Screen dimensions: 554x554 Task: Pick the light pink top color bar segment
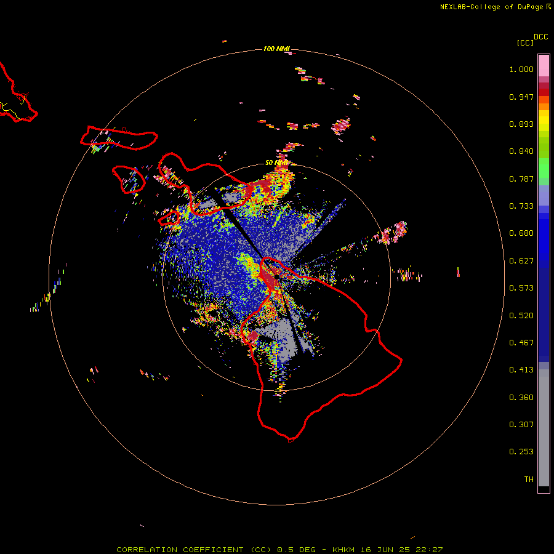coord(544,66)
